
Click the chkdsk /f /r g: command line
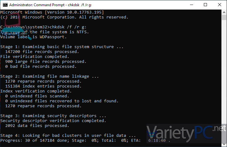tap(43, 27)
